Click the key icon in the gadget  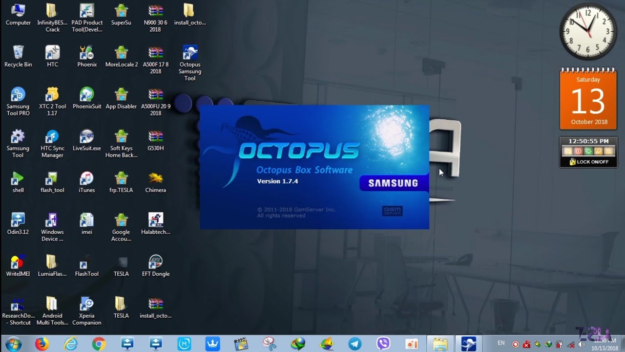(x=598, y=151)
